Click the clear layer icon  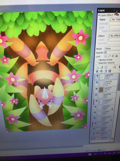[x=106, y=71]
